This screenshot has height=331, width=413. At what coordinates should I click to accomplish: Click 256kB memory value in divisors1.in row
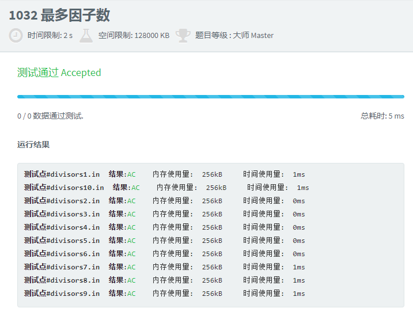[x=212, y=174]
